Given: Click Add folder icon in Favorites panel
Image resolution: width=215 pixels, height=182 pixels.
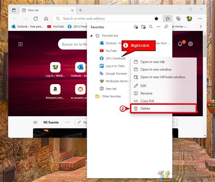Looking at the screenshot, I should (x=143, y=27).
